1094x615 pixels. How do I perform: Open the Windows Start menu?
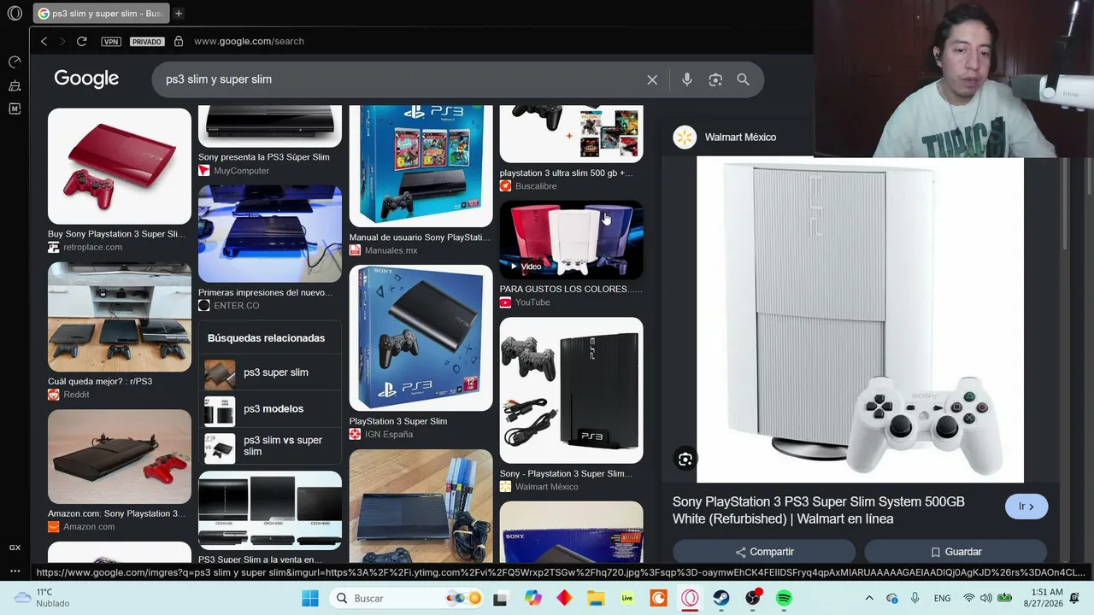click(x=309, y=598)
